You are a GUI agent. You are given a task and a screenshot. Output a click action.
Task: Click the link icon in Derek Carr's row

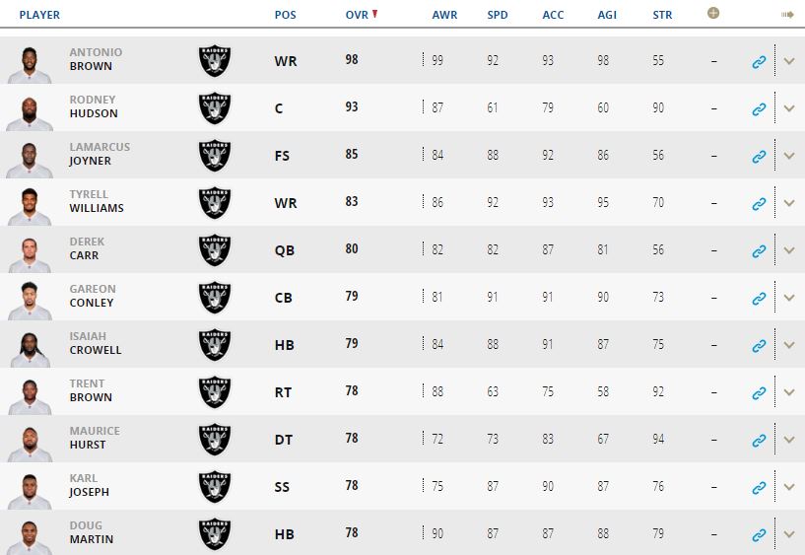(x=759, y=250)
